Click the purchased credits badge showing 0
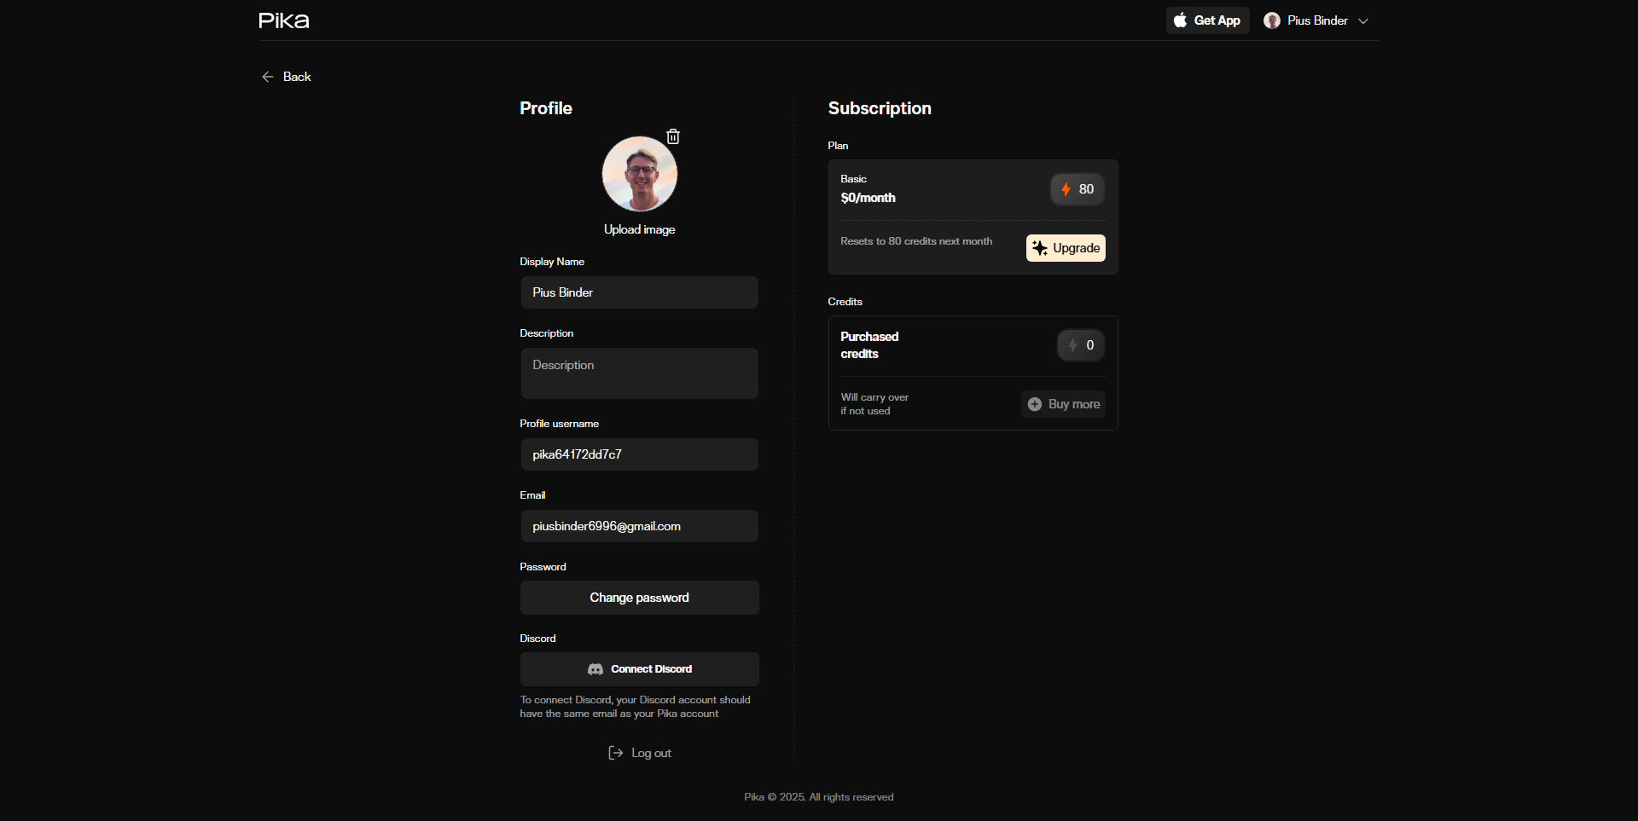The width and height of the screenshot is (1638, 821). (x=1081, y=345)
